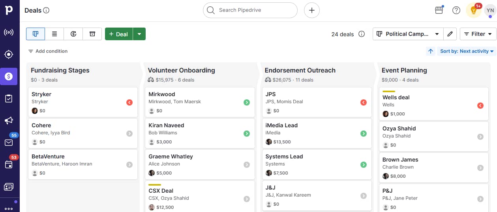The height and width of the screenshot is (212, 497).
Task: Open the Kiran Naveed deal
Action: (200, 134)
